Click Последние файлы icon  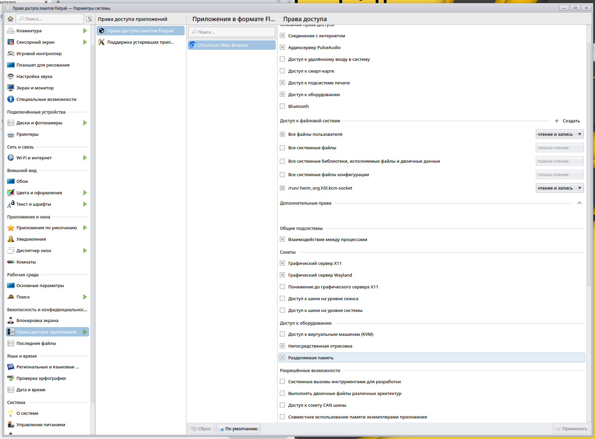[11, 343]
